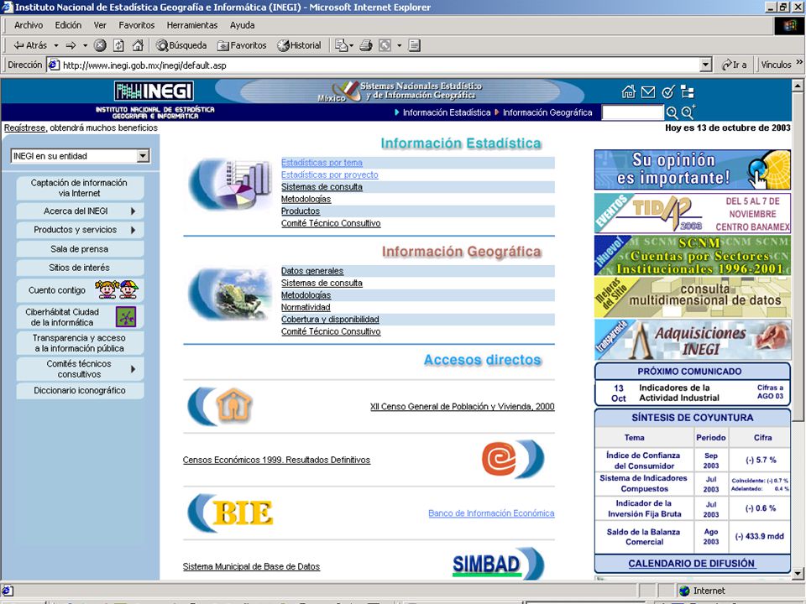806x604 pixels.
Task: Show the Historial pane
Action: (299, 45)
